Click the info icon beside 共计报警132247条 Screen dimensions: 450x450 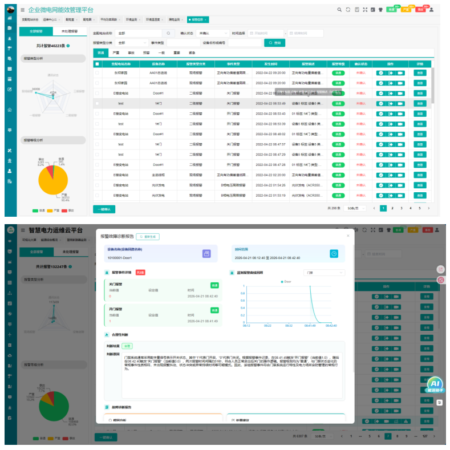[x=70, y=266]
